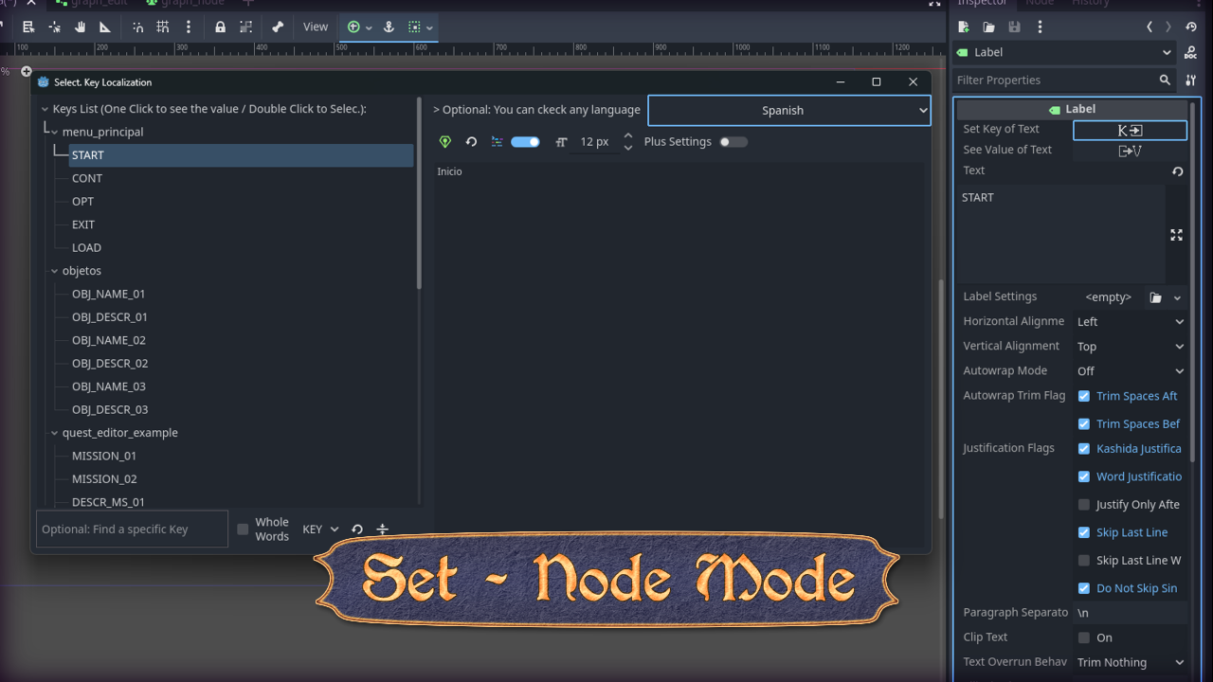Click the Set Key of Text button
This screenshot has width=1213, height=682.
coord(1130,131)
